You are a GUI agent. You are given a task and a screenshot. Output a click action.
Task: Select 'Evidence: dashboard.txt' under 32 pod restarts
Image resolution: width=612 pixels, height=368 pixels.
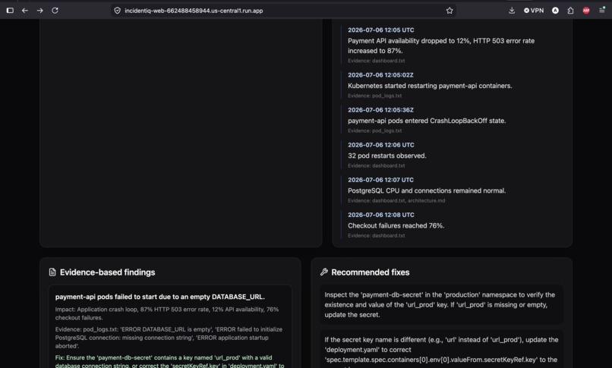[377, 165]
